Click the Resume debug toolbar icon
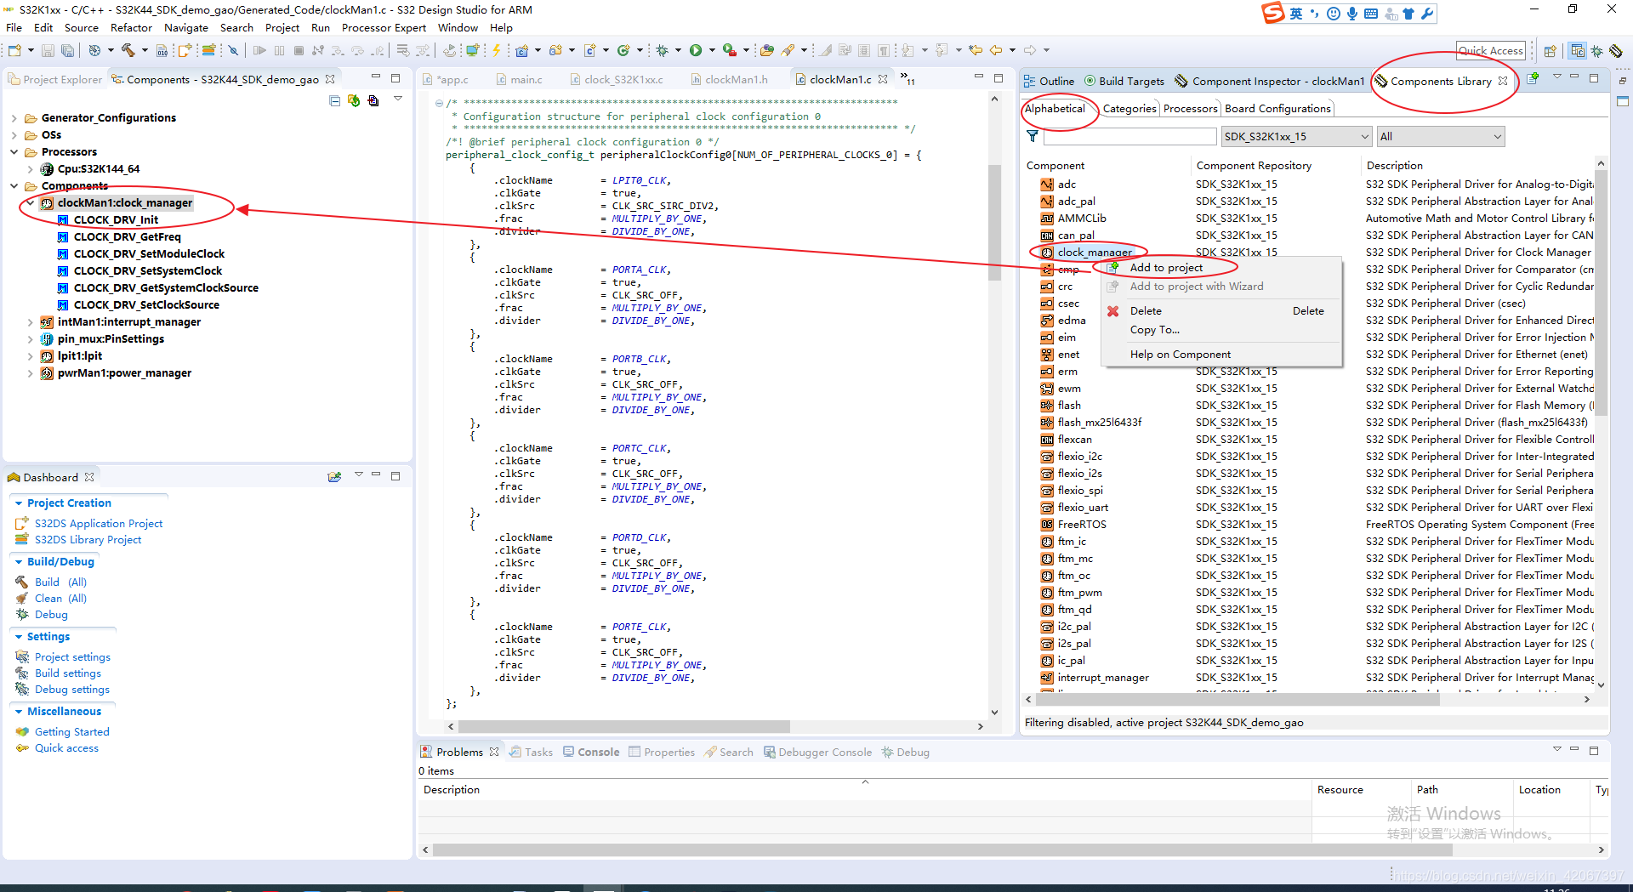 (260, 50)
